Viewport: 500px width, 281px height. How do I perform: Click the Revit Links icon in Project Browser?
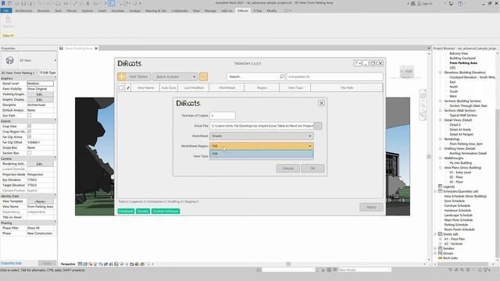[440, 258]
